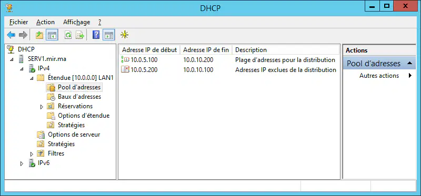Click the SERV1.mir.ma server icon

pyautogui.click(x=21, y=59)
